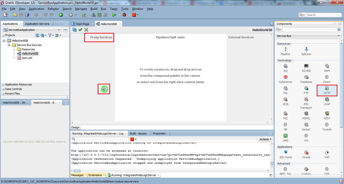Choose the JEJB transport component
This screenshot has width=344, height=184.
(x=285, y=101)
